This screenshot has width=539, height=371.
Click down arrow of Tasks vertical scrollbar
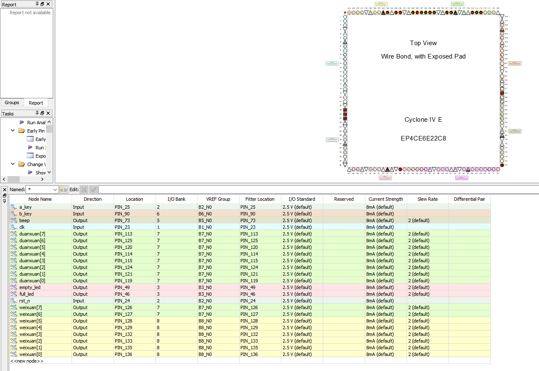(49, 172)
